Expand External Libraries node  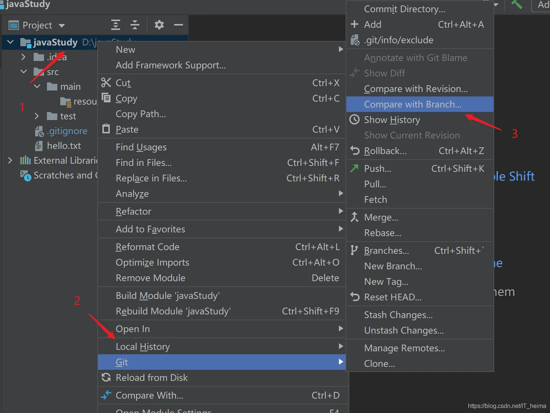[x=10, y=160]
